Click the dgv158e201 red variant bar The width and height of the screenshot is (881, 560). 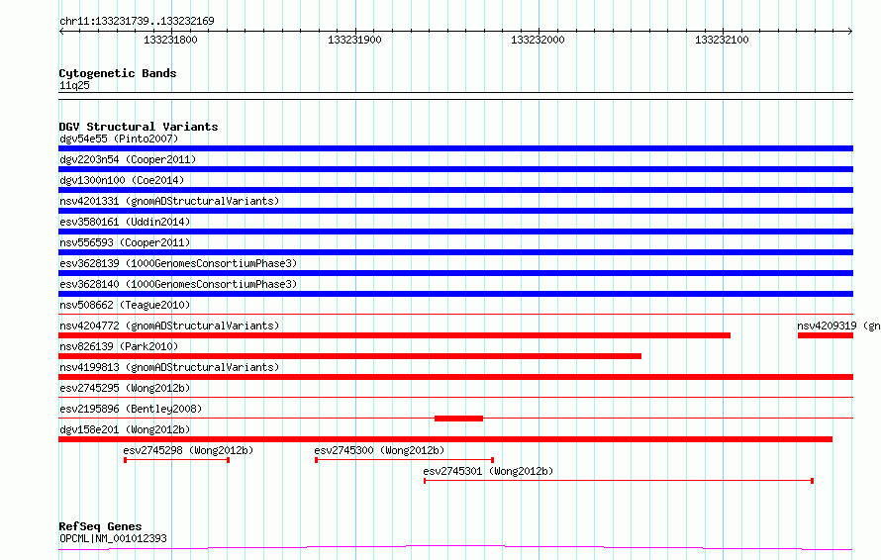point(445,439)
